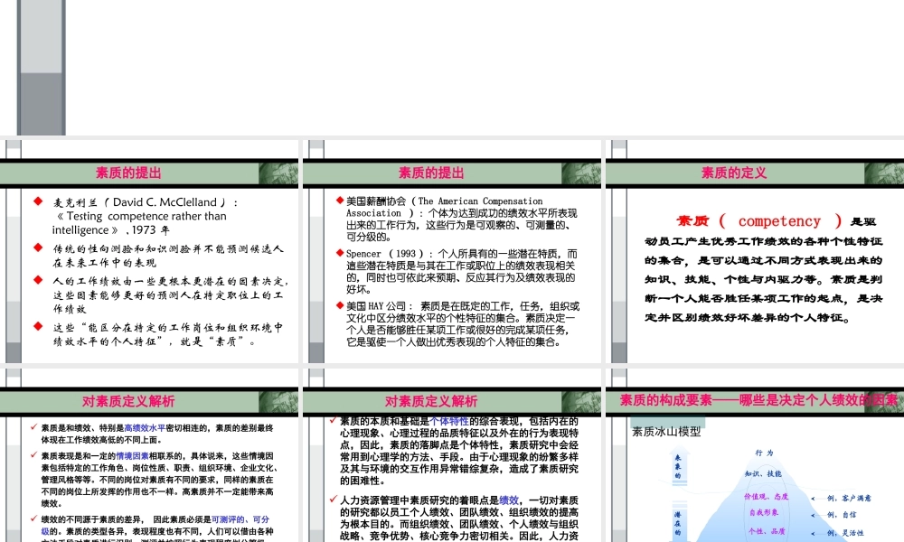The image size is (904, 542).
Task: Click the text David C. McClelland
Action: [165, 202]
